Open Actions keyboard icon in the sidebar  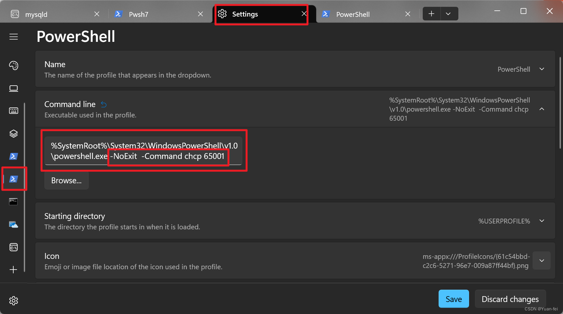click(x=14, y=111)
